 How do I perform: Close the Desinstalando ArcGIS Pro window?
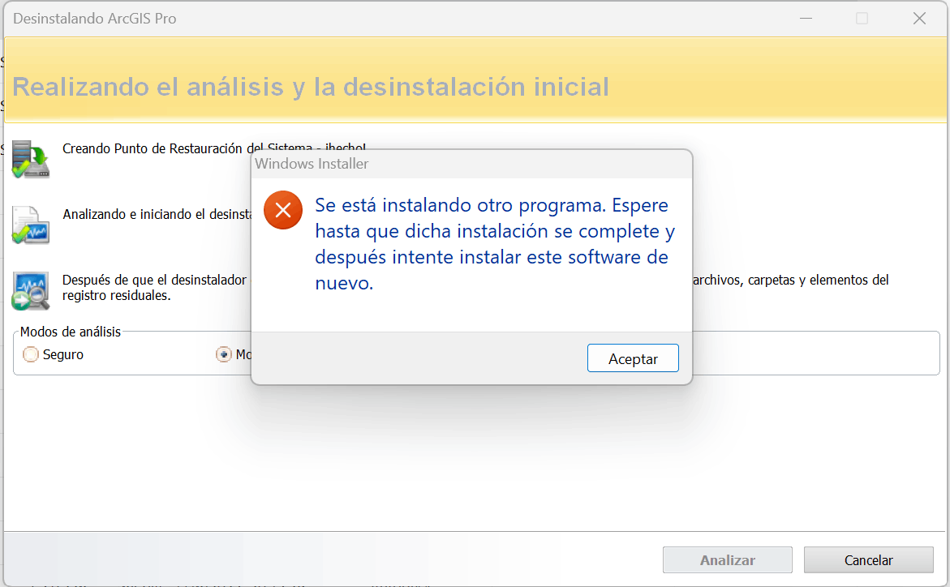[x=919, y=19]
